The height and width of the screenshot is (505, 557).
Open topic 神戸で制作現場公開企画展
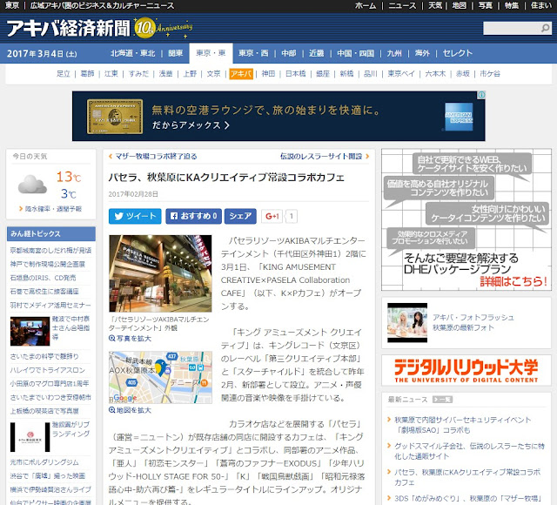click(48, 264)
